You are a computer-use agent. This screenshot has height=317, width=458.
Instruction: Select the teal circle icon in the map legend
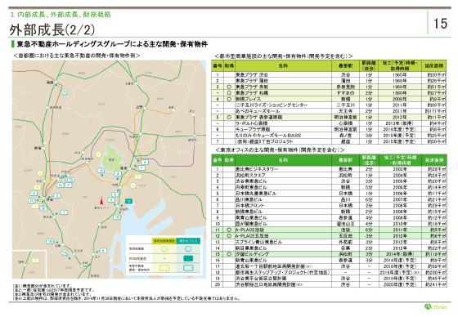[188, 249]
